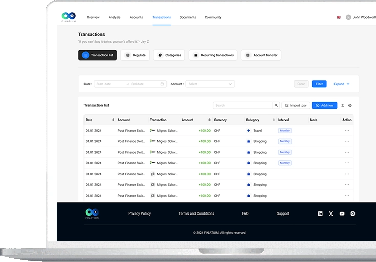
Task: Open the Privacy Policy link
Action: pyautogui.click(x=139, y=213)
